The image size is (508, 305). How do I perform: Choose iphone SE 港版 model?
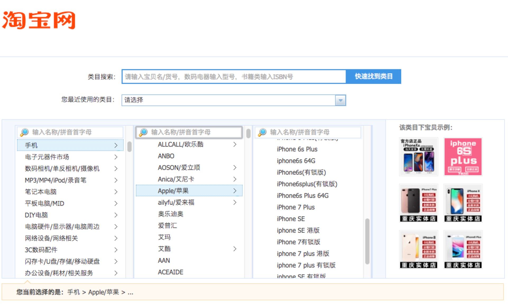tap(308, 230)
